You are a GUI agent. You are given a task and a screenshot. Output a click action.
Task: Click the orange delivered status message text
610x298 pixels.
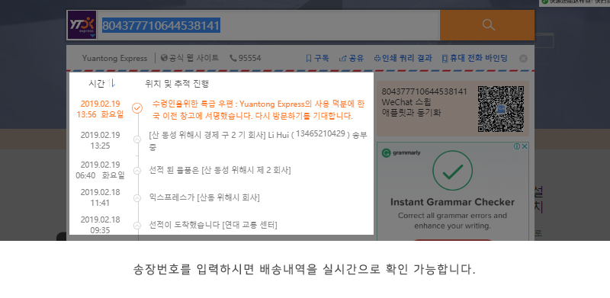(258, 110)
